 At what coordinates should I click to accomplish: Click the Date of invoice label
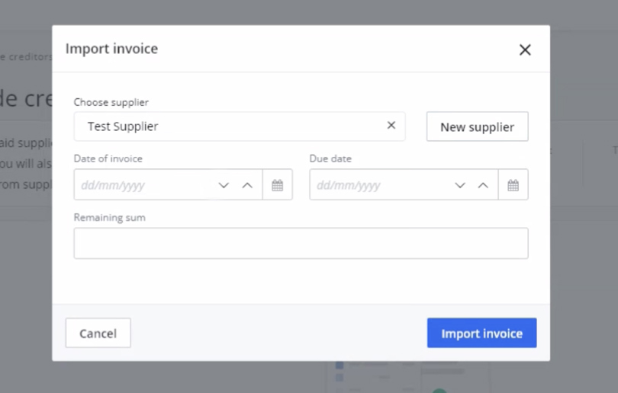point(108,159)
